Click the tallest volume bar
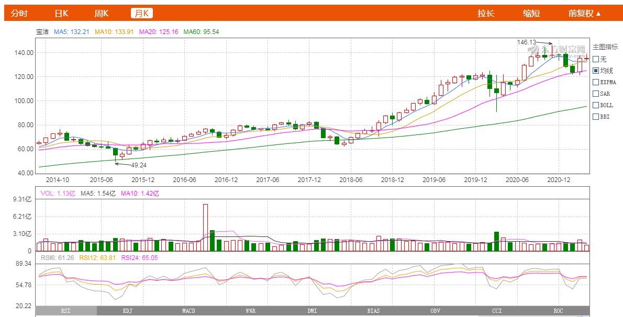The image size is (623, 317). [x=205, y=228]
